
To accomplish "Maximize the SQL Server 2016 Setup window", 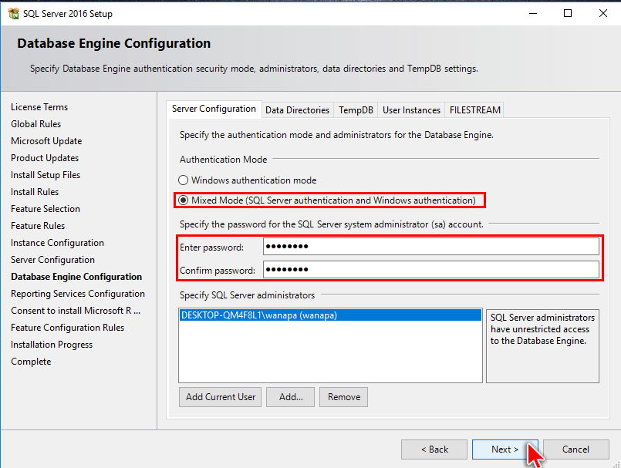I will [x=568, y=13].
